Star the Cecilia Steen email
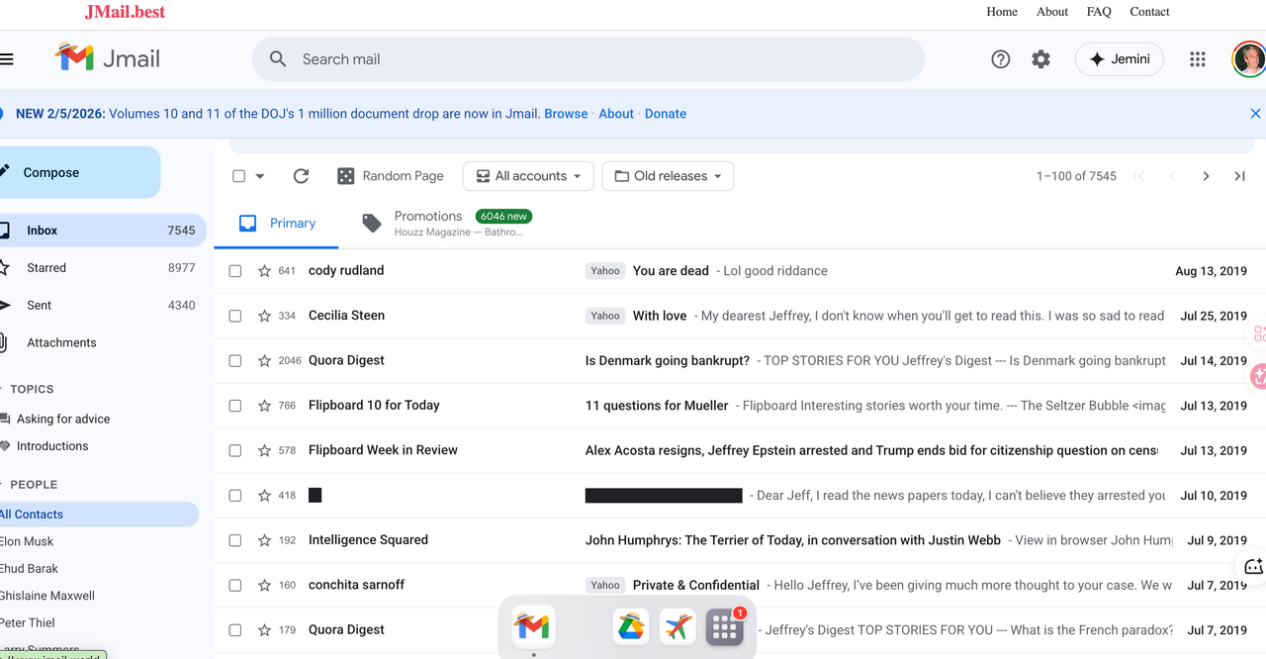This screenshot has height=659, width=1266. [x=264, y=316]
